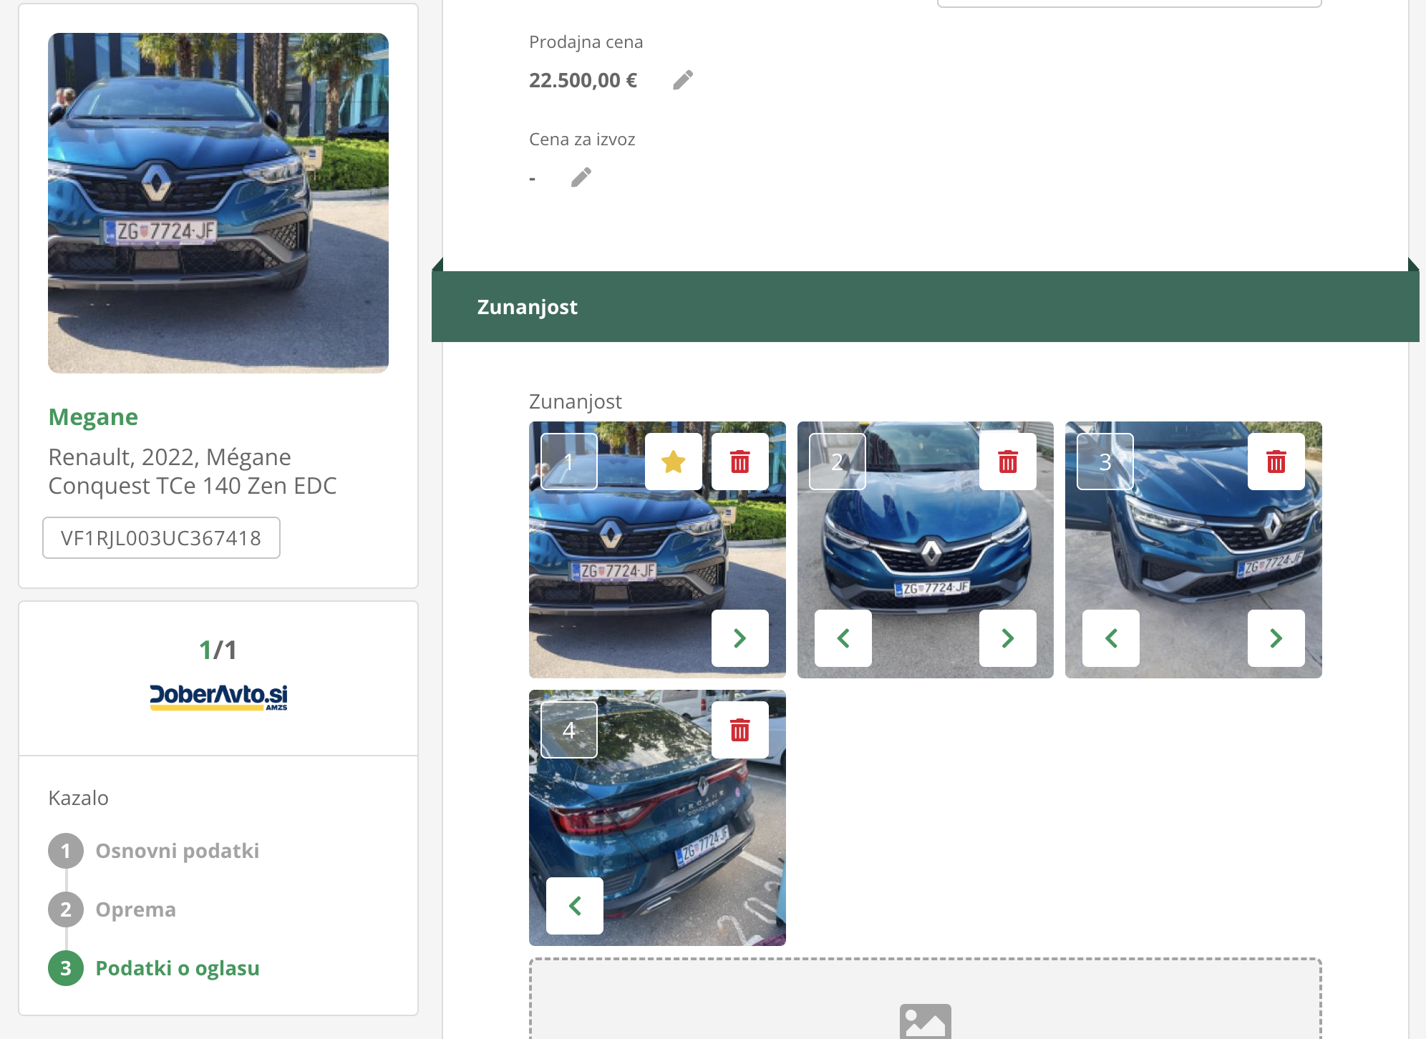Click the image upload placeholder icon
Viewport: 1426px width, 1039px height.
pyautogui.click(x=926, y=1021)
